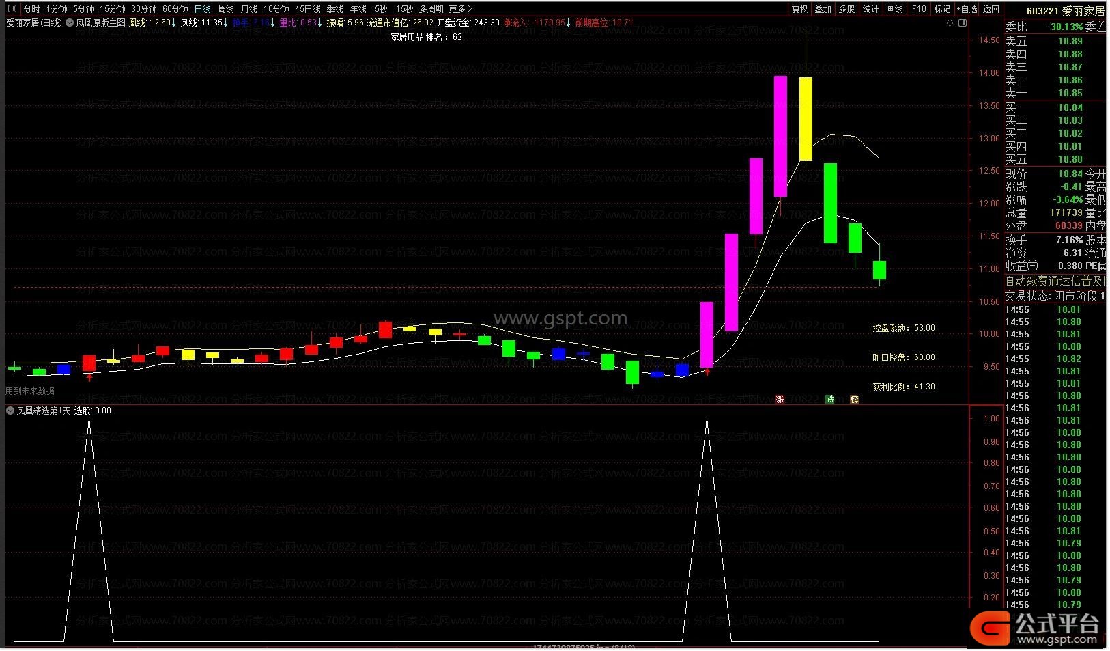
Task: Click the 统计 statistics button
Action: pyautogui.click(x=870, y=9)
